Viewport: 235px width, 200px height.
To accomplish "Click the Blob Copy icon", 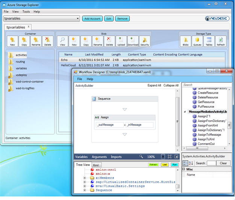I will coord(86,41).
